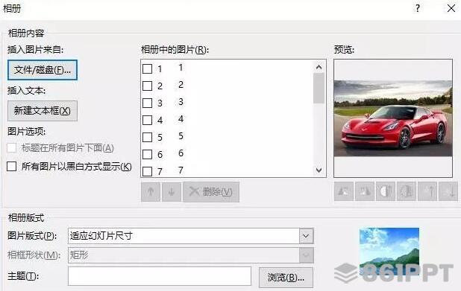Screen dimensions: 461x291
Task: Open the help question mark icon
Action: (x=418, y=8)
